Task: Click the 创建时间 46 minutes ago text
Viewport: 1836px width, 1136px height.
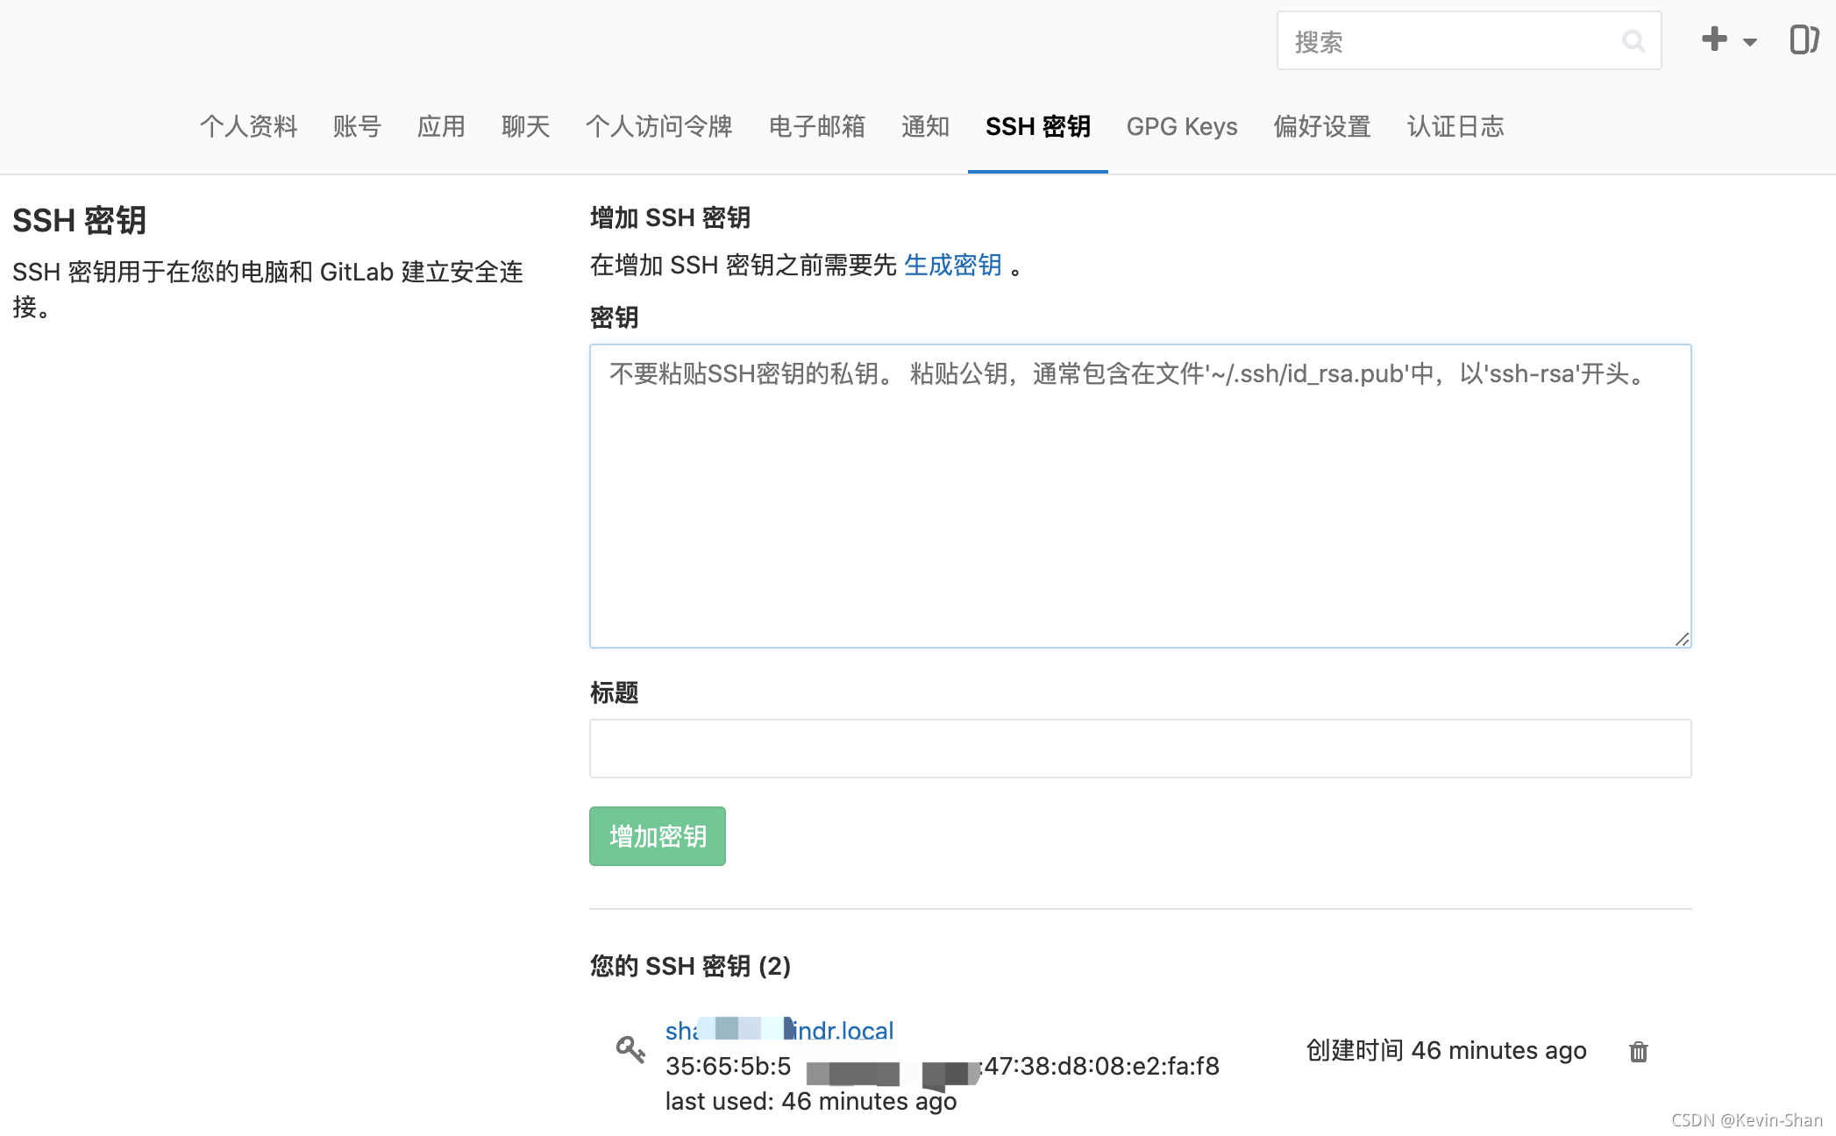Action: 1446,1050
